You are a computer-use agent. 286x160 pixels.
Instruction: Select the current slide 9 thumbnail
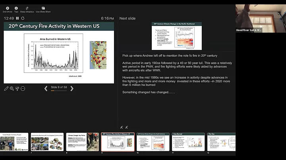(118, 142)
